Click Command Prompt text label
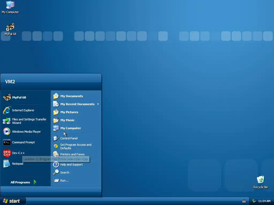 24,142
